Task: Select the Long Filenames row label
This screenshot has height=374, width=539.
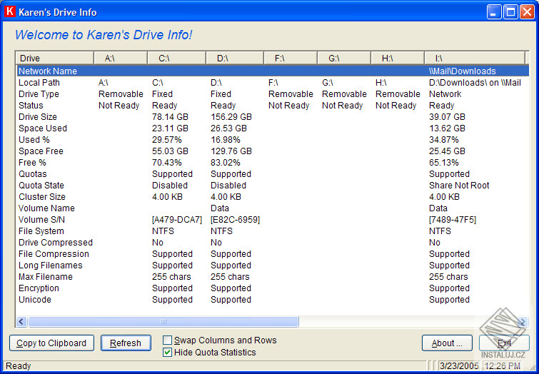Action: click(51, 265)
